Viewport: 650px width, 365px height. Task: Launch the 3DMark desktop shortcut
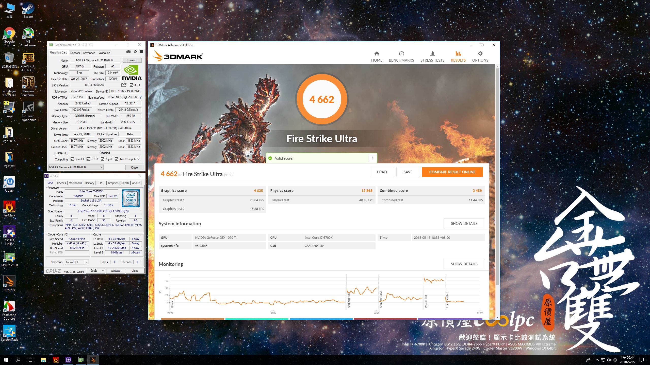tap(9, 284)
